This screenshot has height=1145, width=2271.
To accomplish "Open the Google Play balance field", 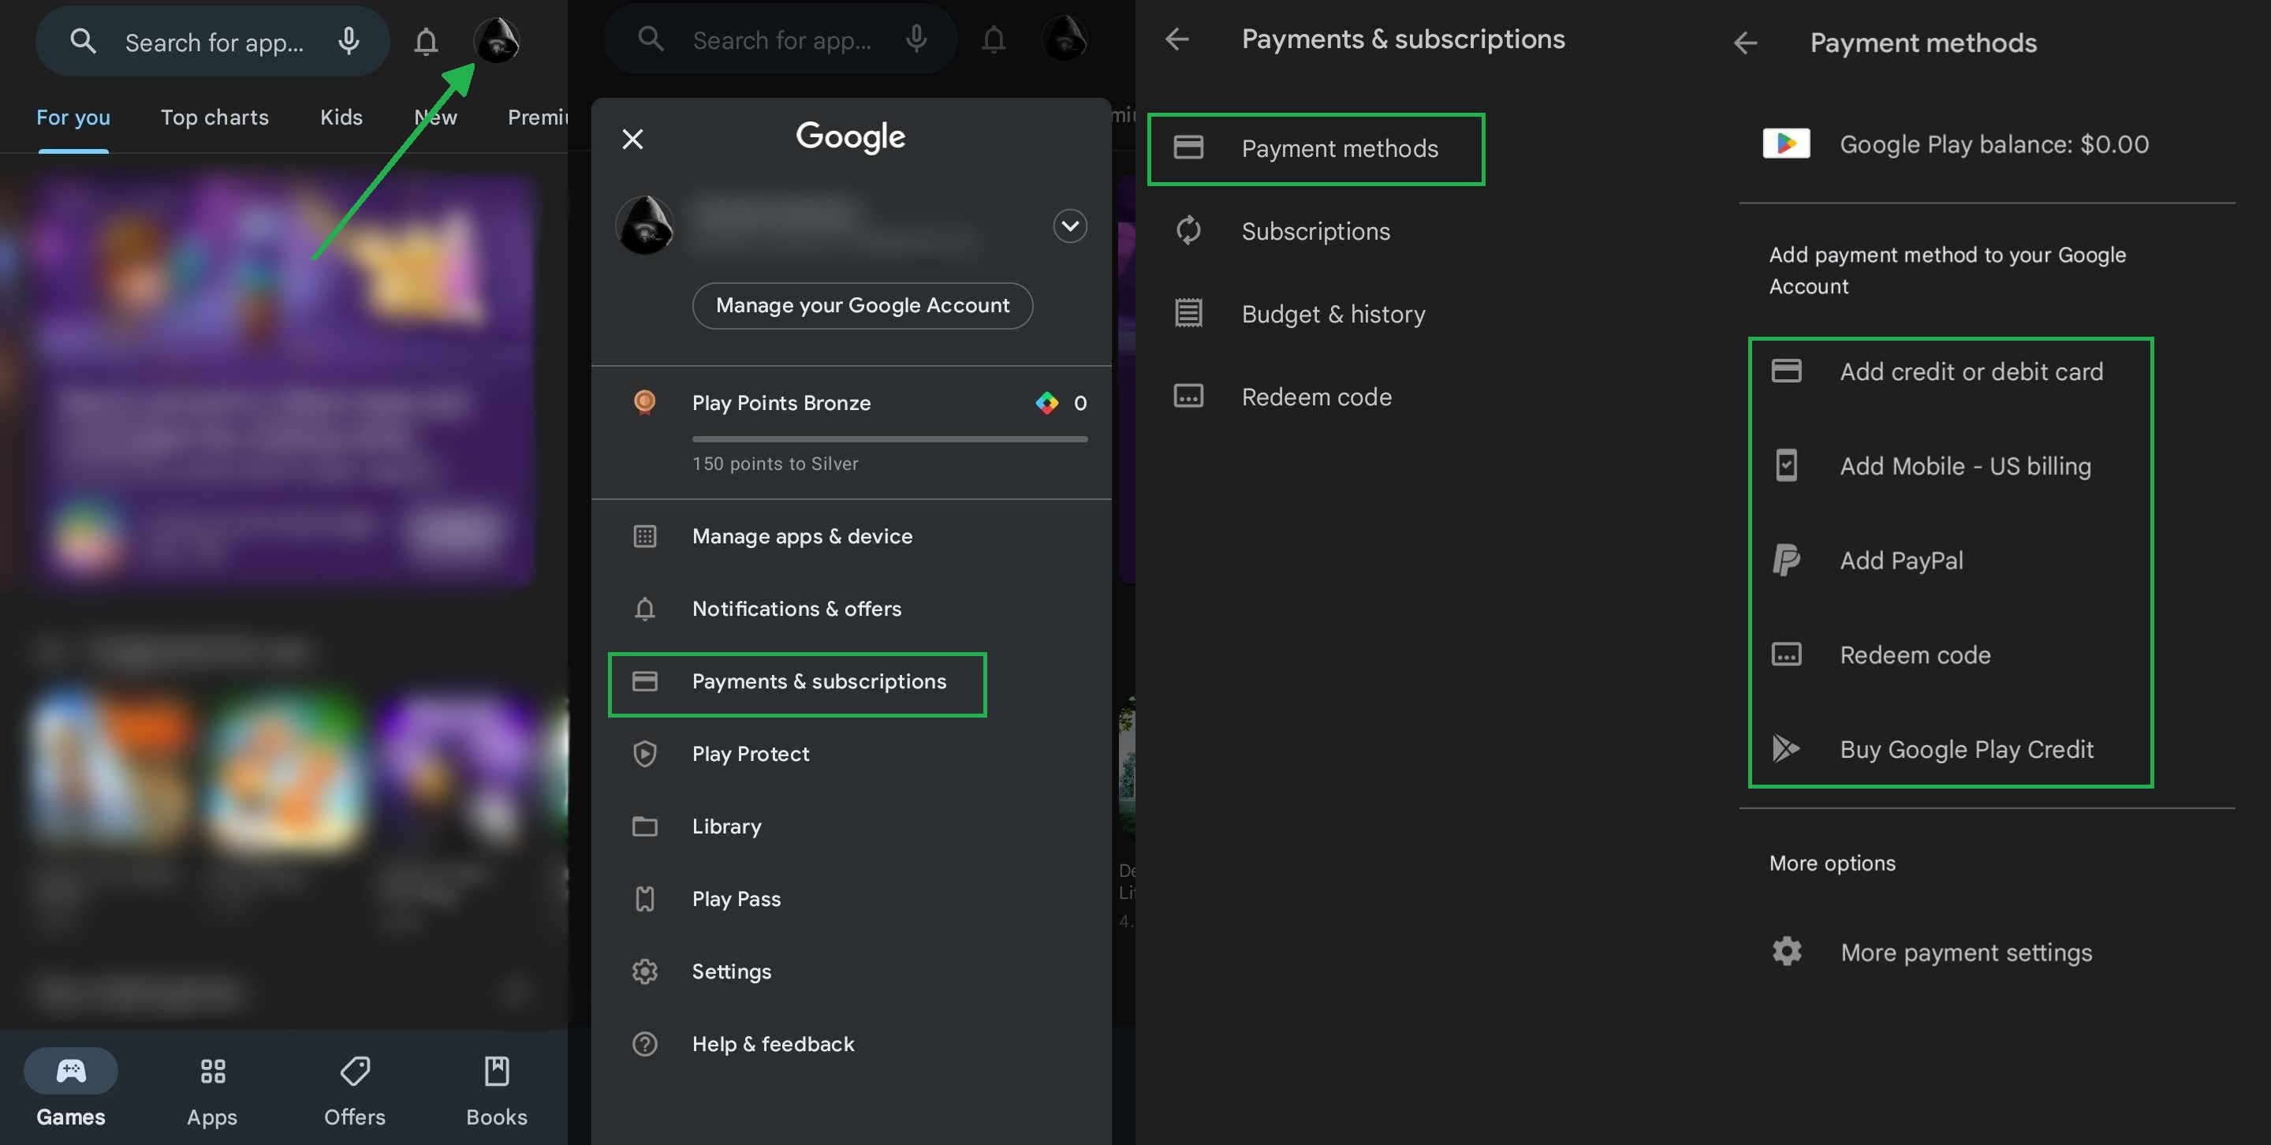I will pyautogui.click(x=1992, y=144).
